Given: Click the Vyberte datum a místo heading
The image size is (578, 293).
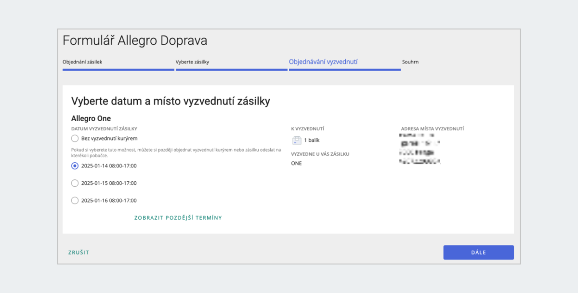Looking at the screenshot, I should coord(171,101).
